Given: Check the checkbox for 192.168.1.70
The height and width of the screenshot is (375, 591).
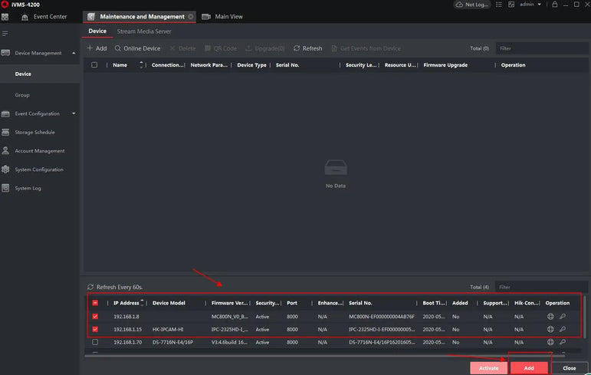Looking at the screenshot, I should (x=95, y=342).
